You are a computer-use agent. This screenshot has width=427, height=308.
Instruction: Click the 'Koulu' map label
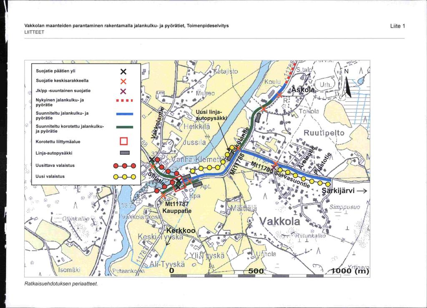pyautogui.click(x=273, y=82)
